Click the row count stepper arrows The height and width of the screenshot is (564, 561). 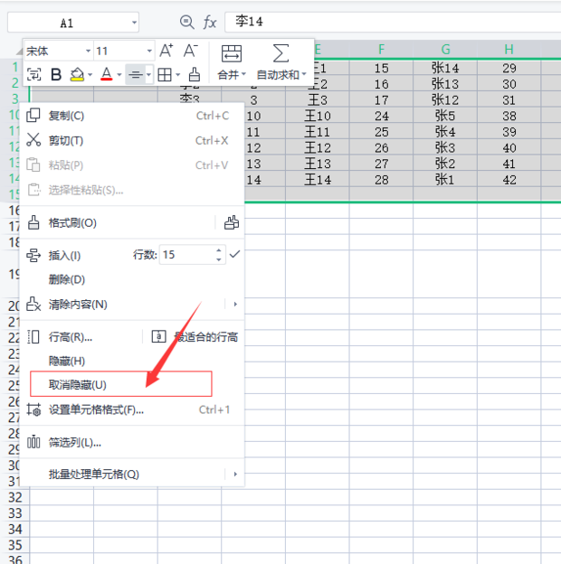(218, 255)
